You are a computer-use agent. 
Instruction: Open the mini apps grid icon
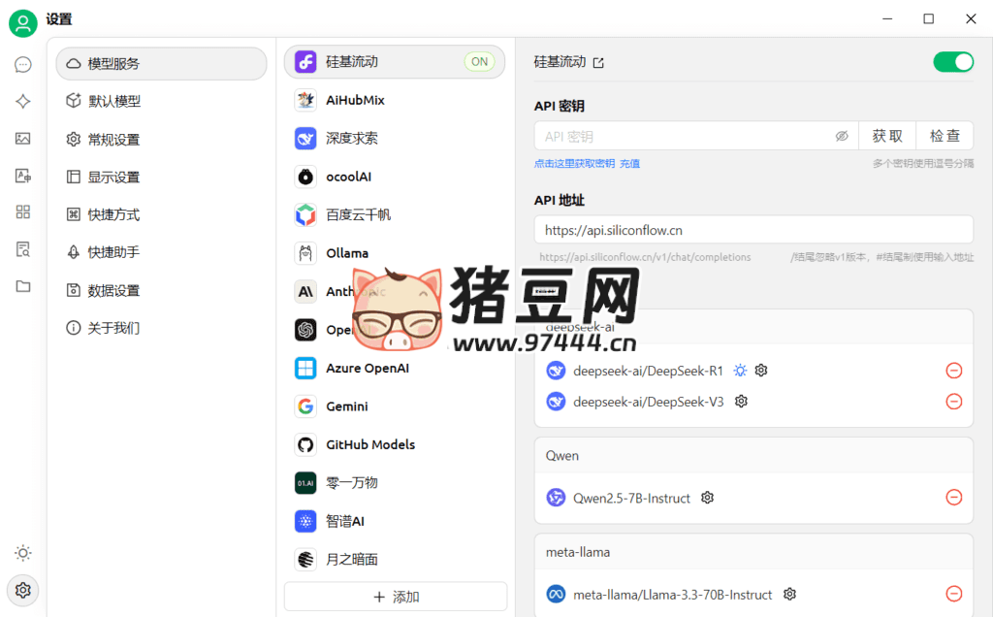[x=23, y=211]
